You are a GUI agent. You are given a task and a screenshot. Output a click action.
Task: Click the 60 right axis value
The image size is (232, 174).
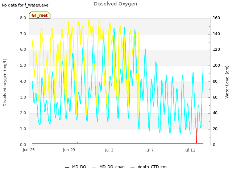coord(215,98)
